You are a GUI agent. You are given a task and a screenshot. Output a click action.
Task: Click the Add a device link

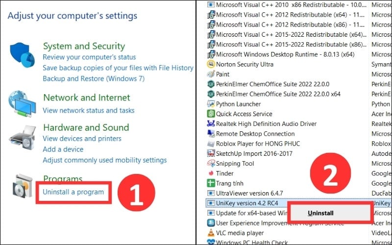[x=63, y=149]
